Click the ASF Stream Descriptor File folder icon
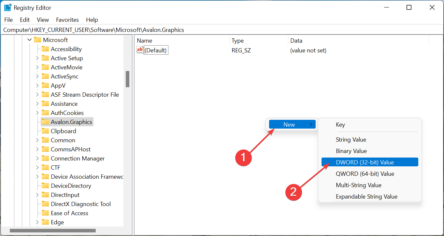The width and height of the screenshot is (444, 236). 45,95
